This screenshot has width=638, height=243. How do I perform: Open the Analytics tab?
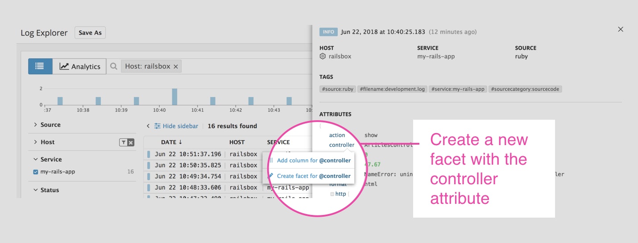(x=79, y=66)
